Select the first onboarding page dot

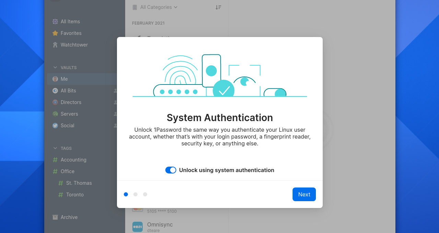[x=126, y=194]
